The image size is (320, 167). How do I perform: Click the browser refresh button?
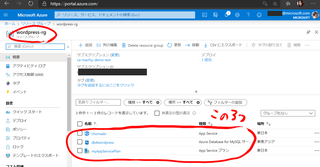click(x=31, y=4)
